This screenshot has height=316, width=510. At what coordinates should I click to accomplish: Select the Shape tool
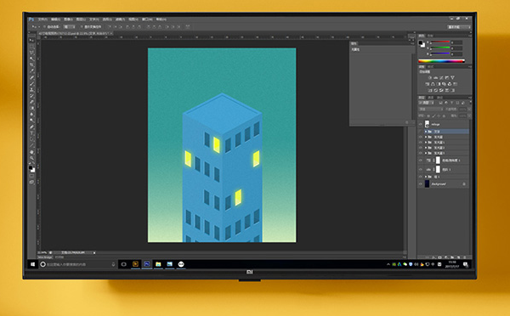[31, 145]
